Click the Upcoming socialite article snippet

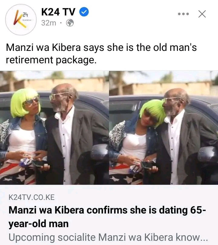(108, 237)
